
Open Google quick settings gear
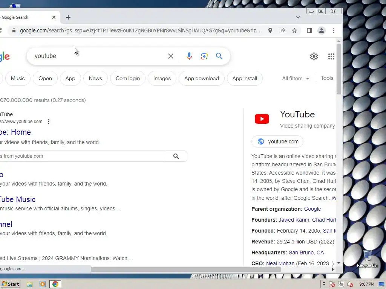(x=314, y=56)
